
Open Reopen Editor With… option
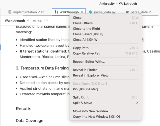[x=89, y=62]
